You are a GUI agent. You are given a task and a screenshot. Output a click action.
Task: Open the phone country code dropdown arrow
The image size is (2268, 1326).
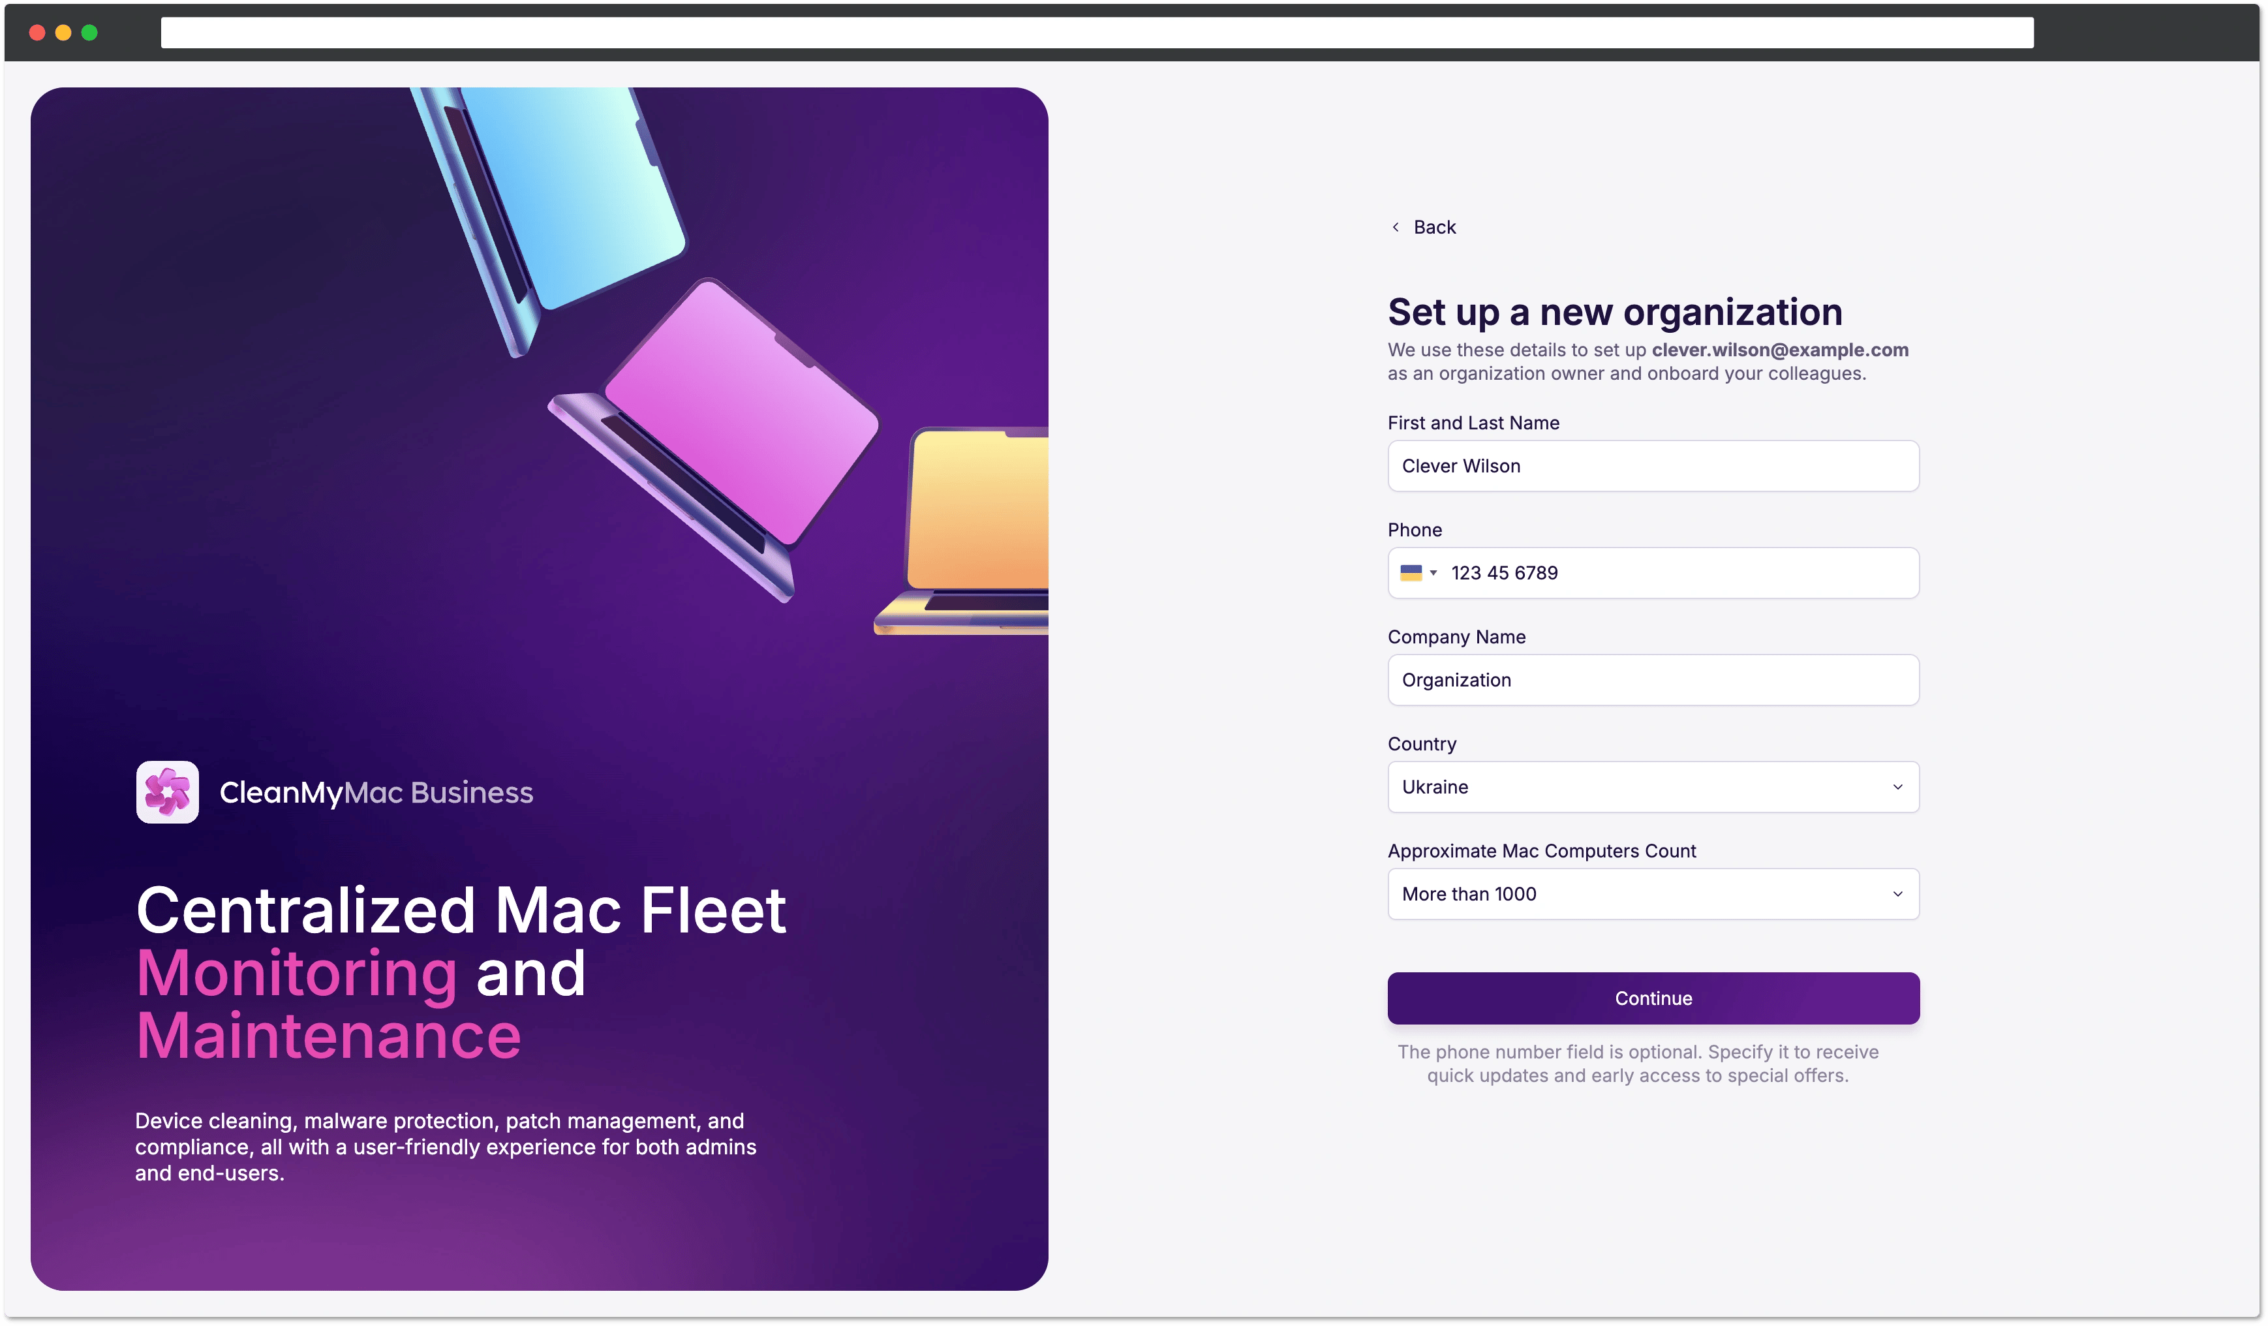tap(1433, 572)
